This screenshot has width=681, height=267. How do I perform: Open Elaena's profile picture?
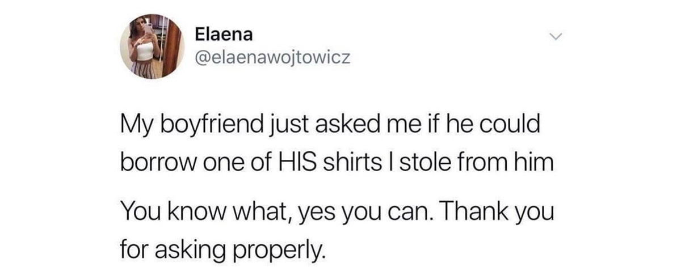[x=152, y=46]
